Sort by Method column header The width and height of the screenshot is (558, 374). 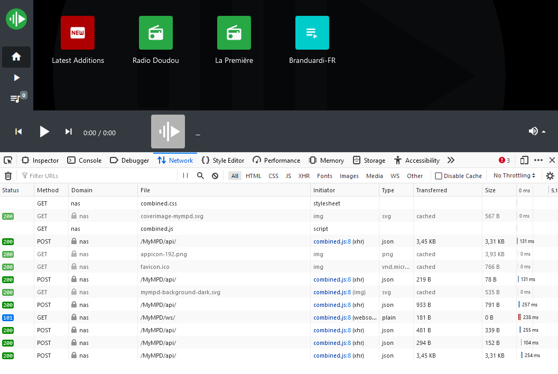click(x=51, y=190)
